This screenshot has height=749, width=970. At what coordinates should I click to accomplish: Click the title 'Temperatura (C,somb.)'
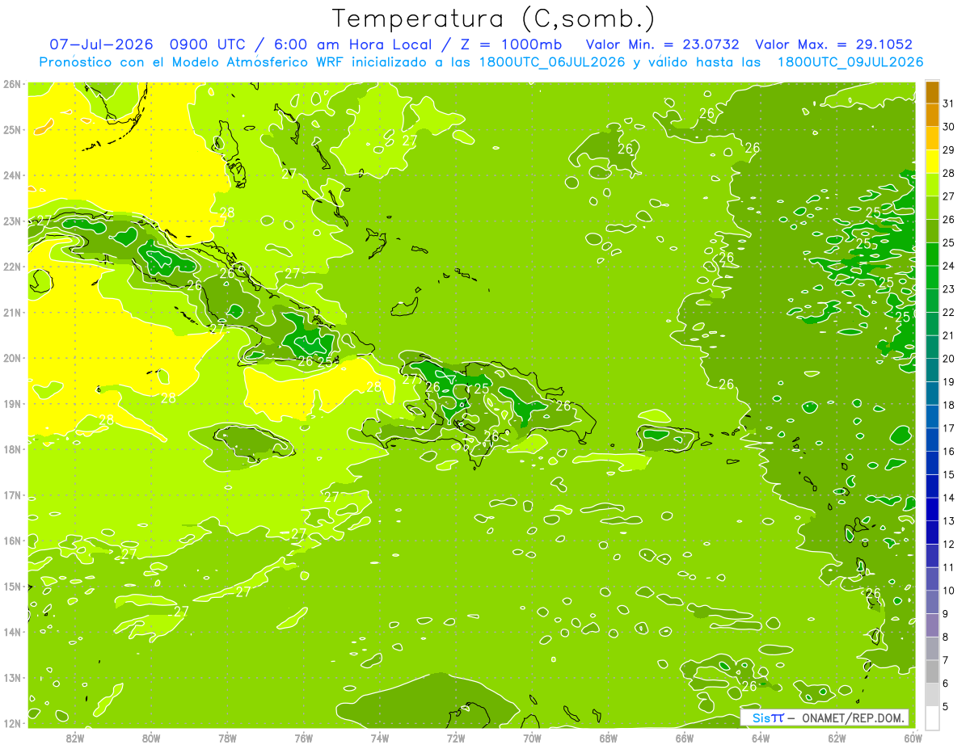pyautogui.click(x=493, y=19)
